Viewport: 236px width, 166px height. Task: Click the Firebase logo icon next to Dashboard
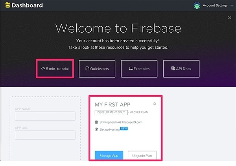coord(7,5)
